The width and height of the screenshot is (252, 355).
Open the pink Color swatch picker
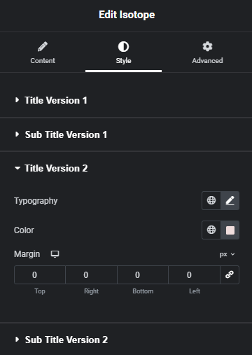point(230,230)
